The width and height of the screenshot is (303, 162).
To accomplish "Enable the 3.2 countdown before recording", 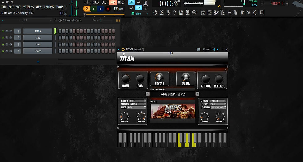I will pyautogui.click(x=105, y=2).
